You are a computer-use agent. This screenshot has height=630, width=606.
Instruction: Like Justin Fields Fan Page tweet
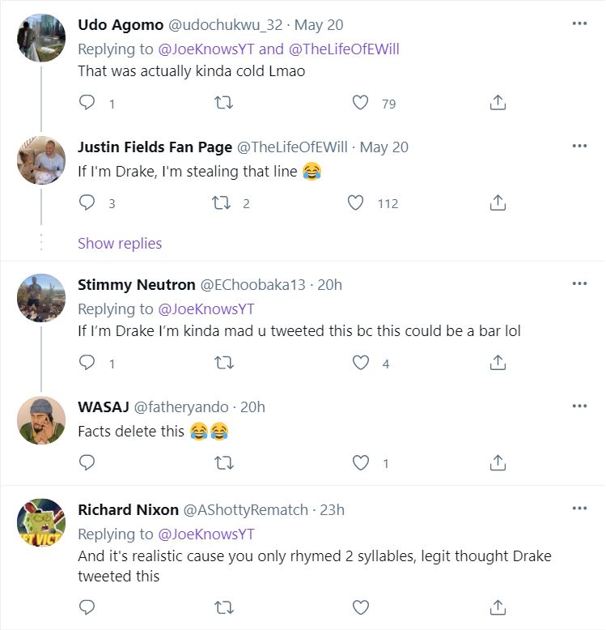(356, 203)
